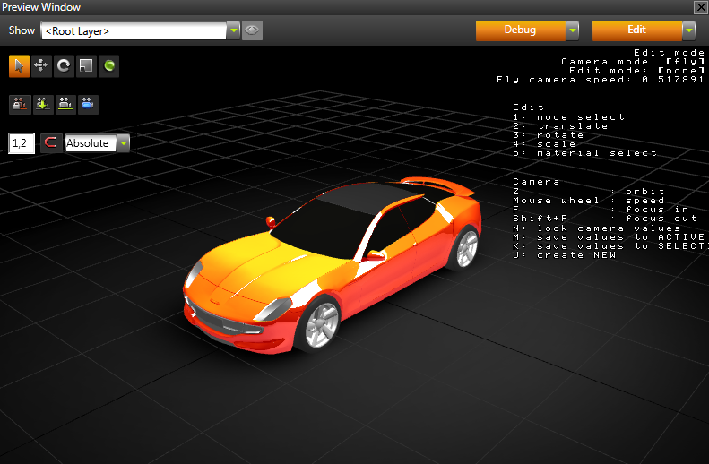Click the green-underlined camera icon
This screenshot has width=709, height=464.
65,104
